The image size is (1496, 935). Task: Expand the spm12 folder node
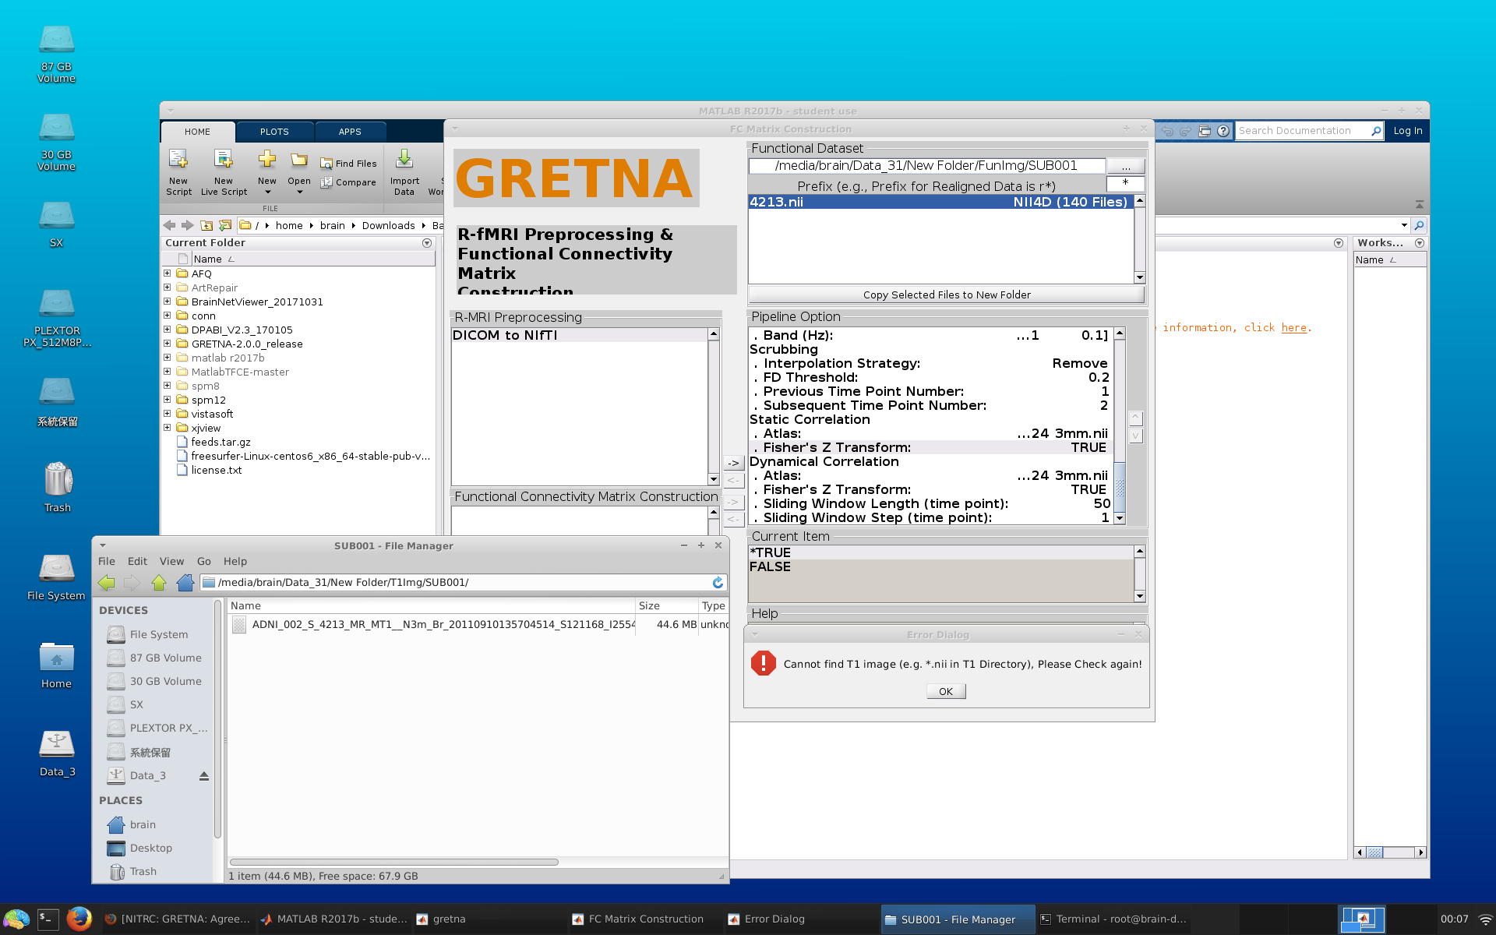pyautogui.click(x=167, y=400)
